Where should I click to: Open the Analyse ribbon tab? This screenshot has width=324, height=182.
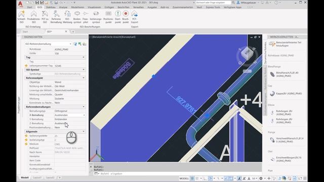[x=63, y=7]
